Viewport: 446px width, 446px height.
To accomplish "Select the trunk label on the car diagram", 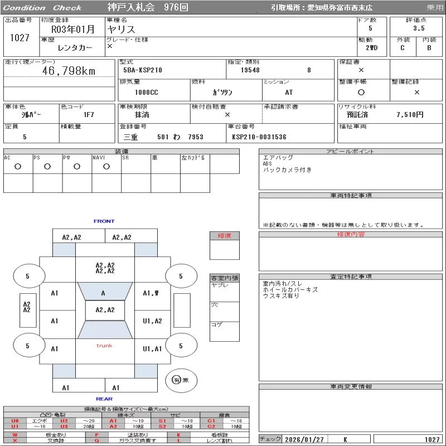I will pos(104,346).
